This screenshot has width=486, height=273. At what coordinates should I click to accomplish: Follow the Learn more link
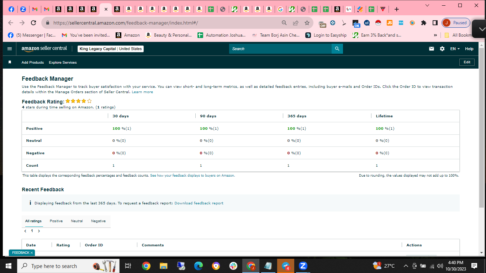point(142,92)
